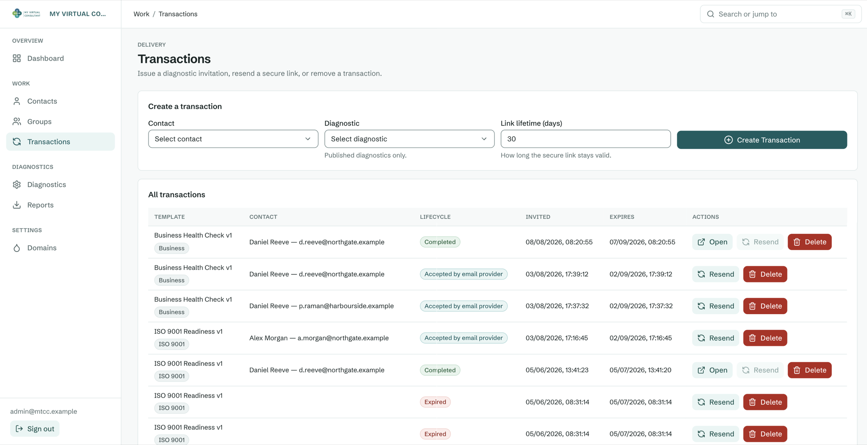Select Transactions in the sidebar
The image size is (867, 445).
click(x=61, y=142)
